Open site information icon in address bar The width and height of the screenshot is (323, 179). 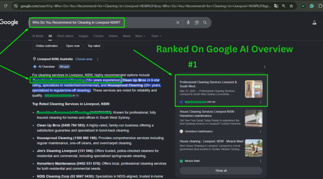tap(16, 6)
